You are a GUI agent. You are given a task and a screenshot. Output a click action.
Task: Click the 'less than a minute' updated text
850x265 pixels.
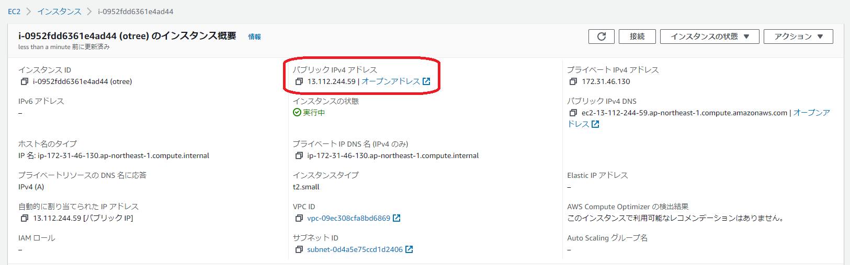(64, 47)
